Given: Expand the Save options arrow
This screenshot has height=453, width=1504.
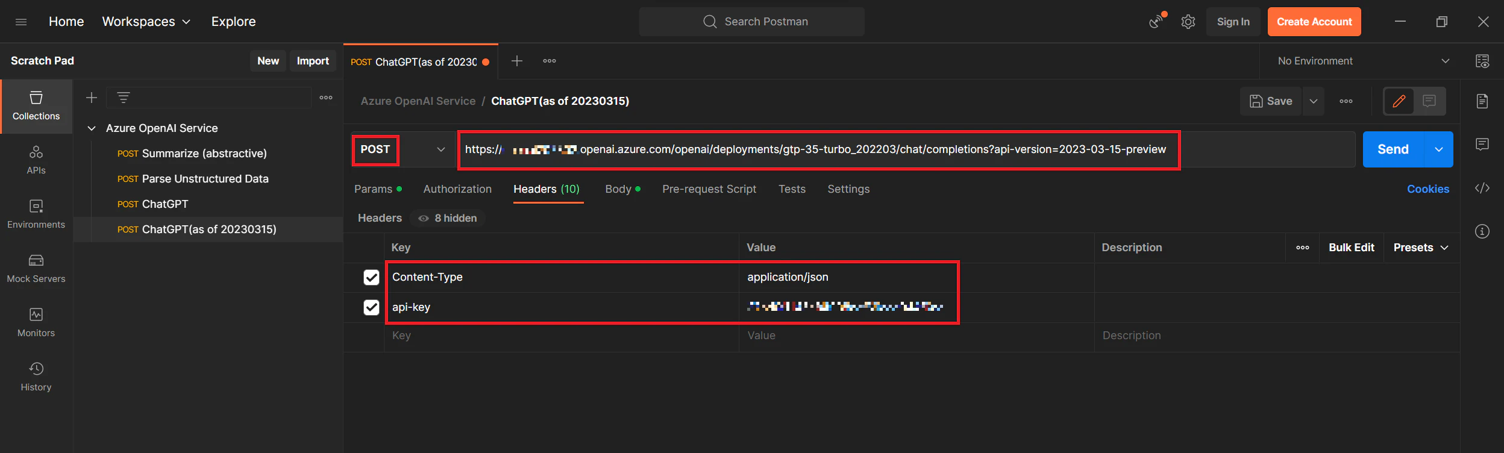Looking at the screenshot, I should (1314, 101).
